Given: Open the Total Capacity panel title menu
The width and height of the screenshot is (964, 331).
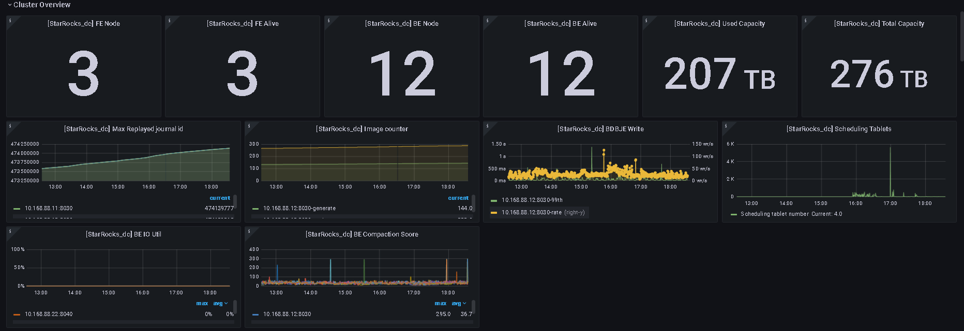Looking at the screenshot, I should [879, 24].
